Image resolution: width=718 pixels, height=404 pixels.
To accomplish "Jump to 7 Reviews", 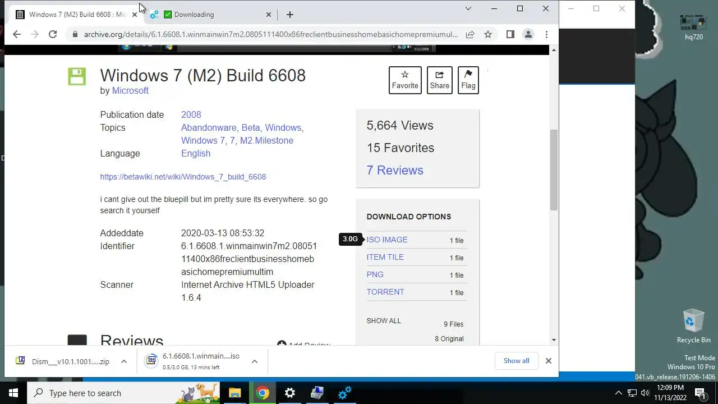I will (x=395, y=170).
